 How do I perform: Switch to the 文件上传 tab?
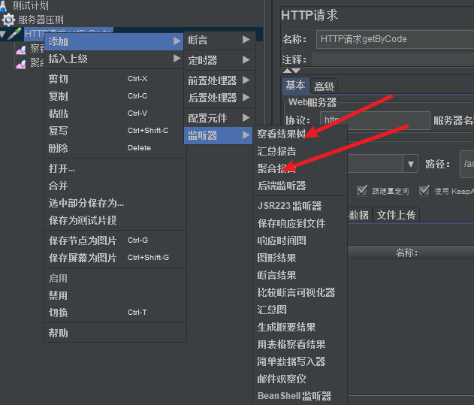click(396, 215)
